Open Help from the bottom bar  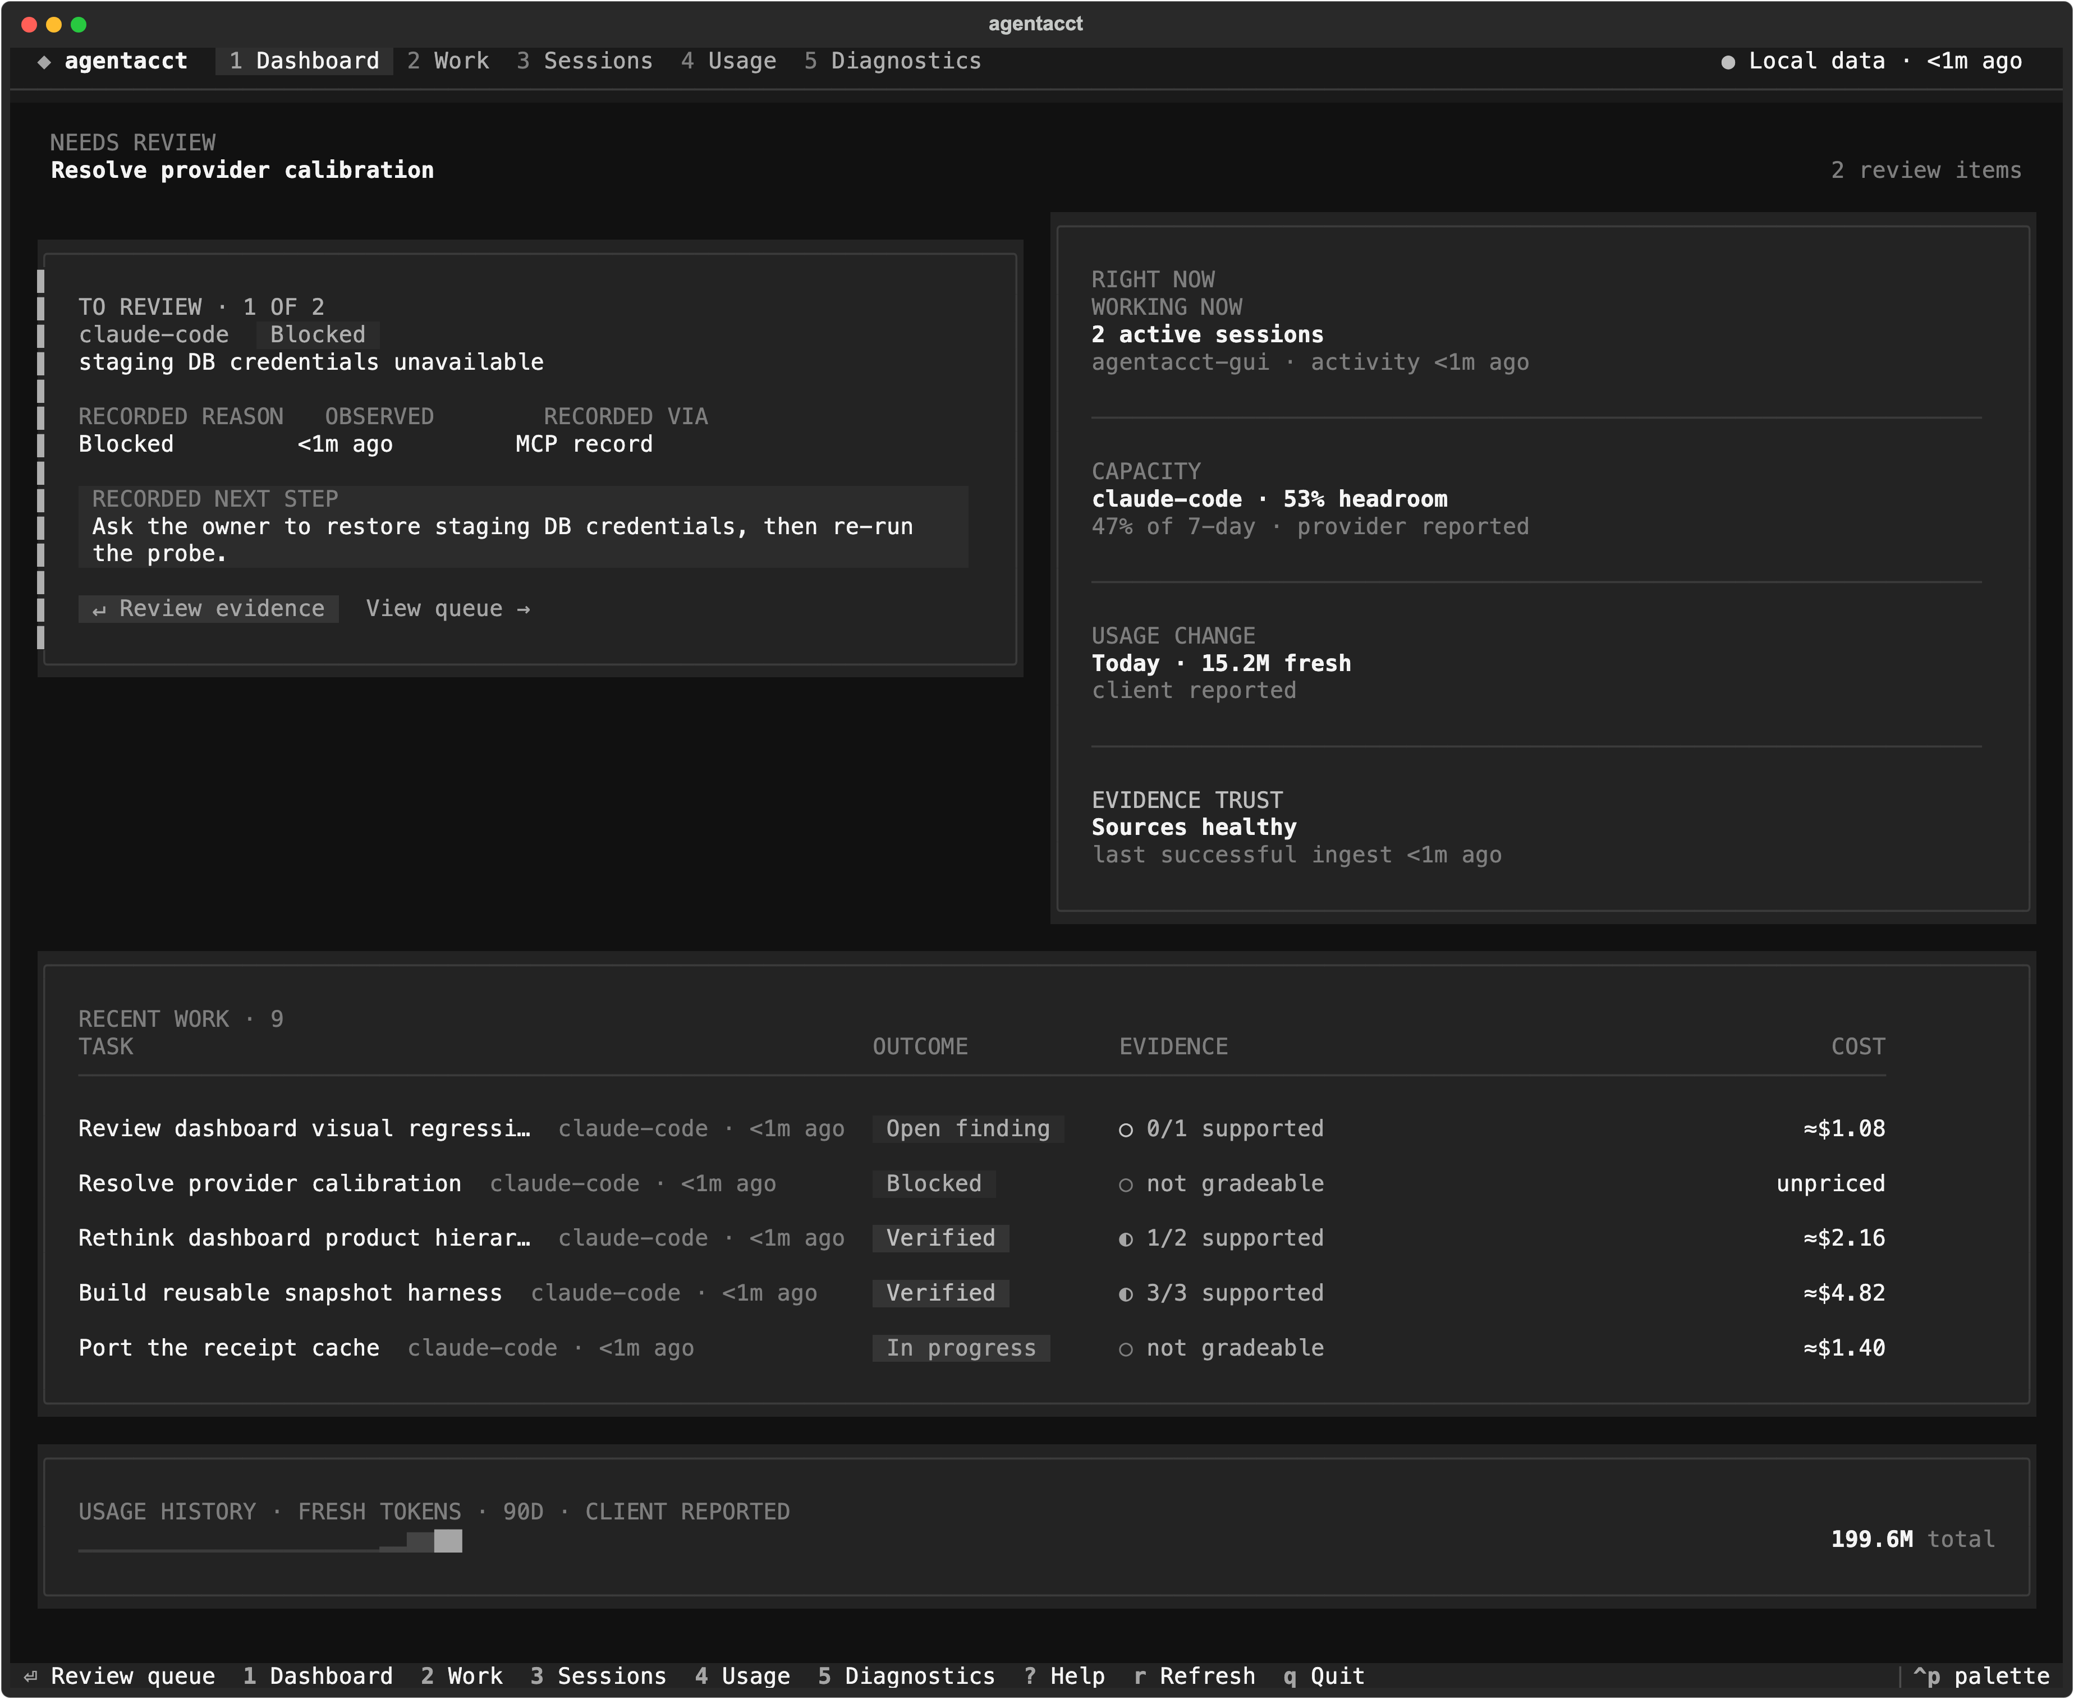pos(1064,1677)
